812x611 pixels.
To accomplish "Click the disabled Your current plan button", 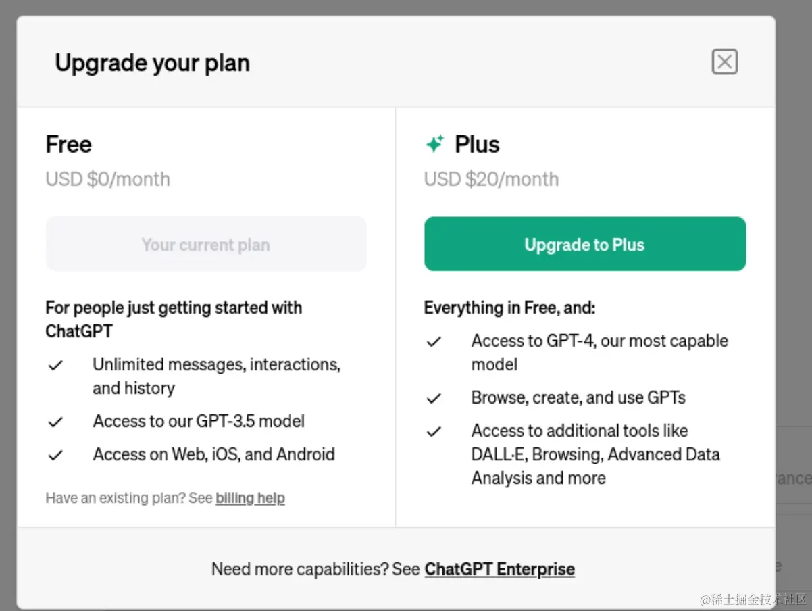I will pos(206,244).
